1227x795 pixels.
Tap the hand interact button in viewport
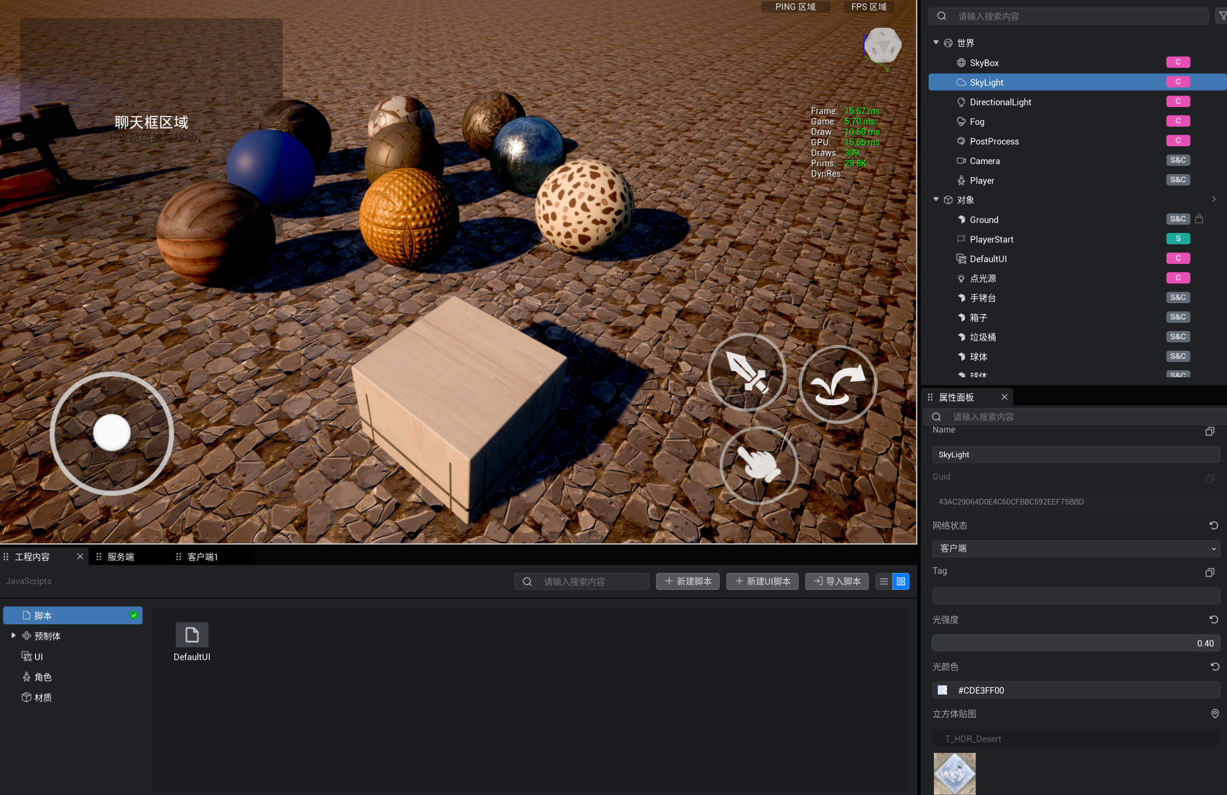758,465
